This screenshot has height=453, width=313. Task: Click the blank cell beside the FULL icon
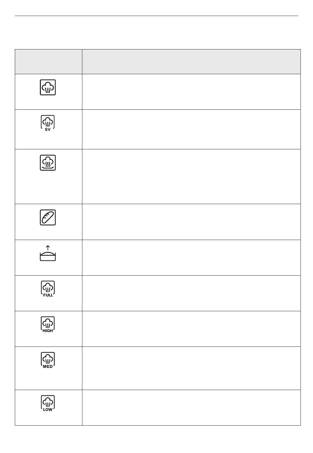pos(191,293)
